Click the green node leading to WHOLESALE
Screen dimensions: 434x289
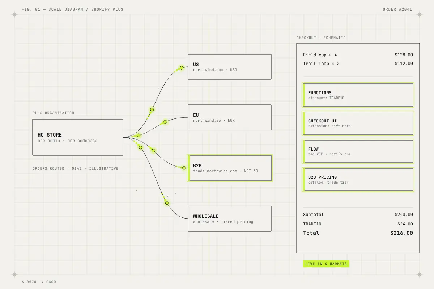[x=167, y=203]
